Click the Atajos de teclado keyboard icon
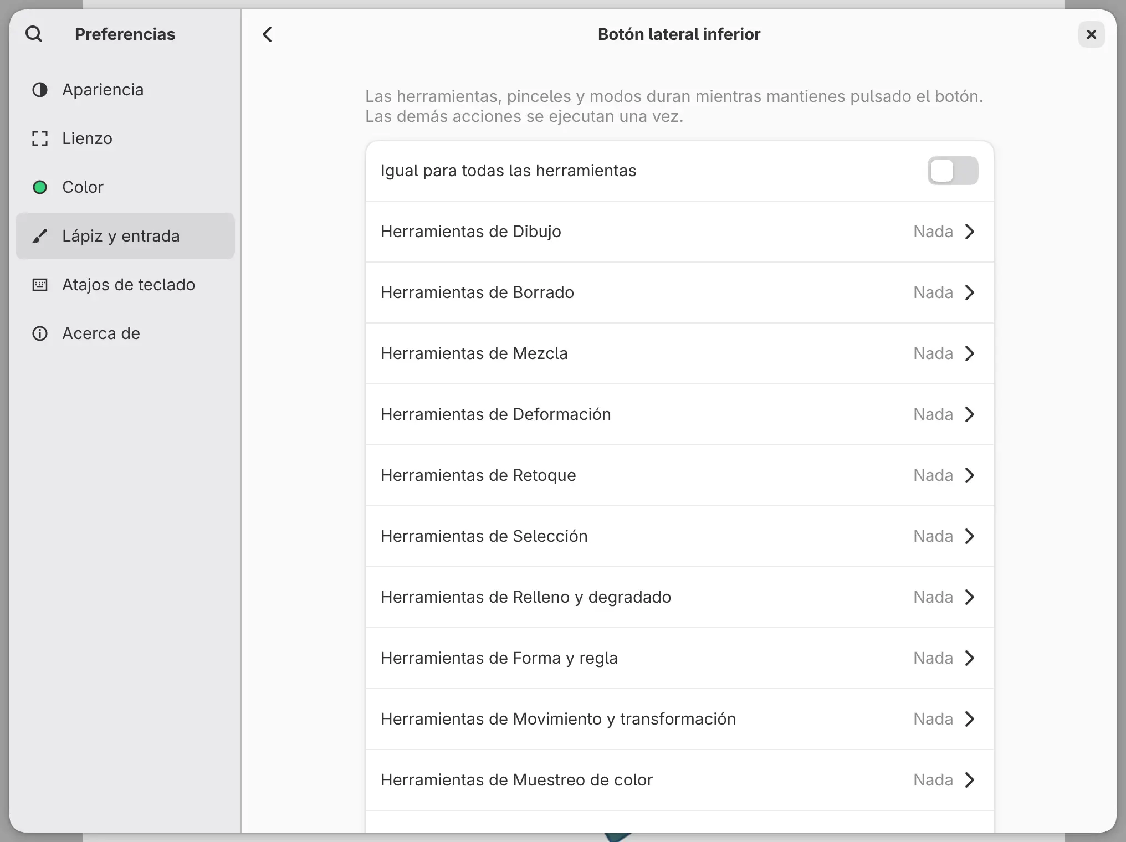 [x=40, y=285]
